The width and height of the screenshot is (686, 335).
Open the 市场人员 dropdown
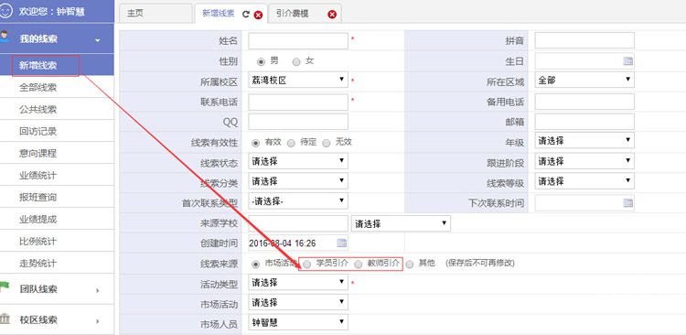point(298,323)
